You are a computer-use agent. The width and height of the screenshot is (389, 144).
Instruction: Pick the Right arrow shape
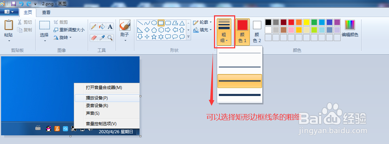pos(168,30)
